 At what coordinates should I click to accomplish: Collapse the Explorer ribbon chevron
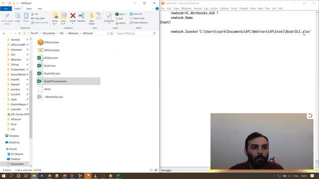pos(153,8)
